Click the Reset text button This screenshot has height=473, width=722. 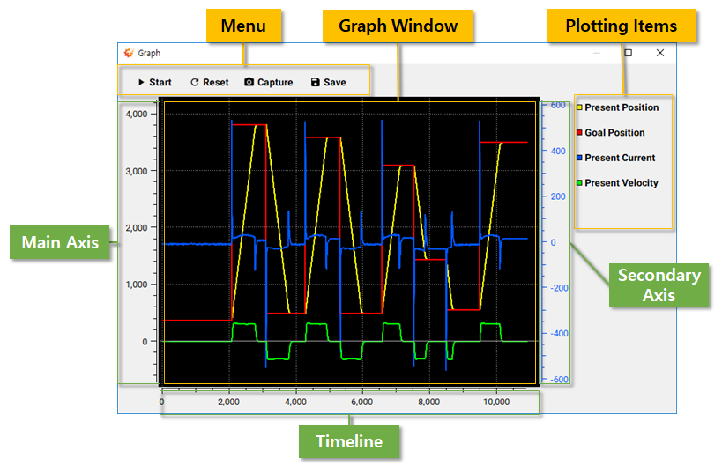click(215, 83)
